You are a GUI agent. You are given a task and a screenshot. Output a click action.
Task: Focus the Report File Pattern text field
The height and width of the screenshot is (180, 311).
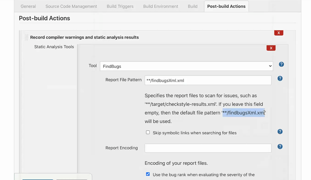pos(208,80)
